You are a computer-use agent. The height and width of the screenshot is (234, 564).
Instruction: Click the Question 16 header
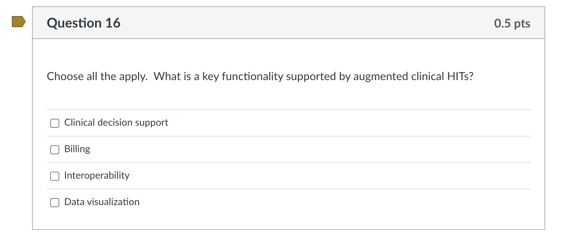(x=84, y=23)
